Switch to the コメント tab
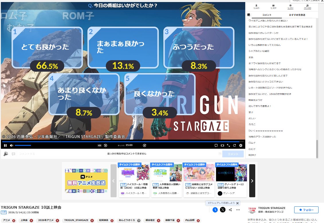 (x=267, y=15)
